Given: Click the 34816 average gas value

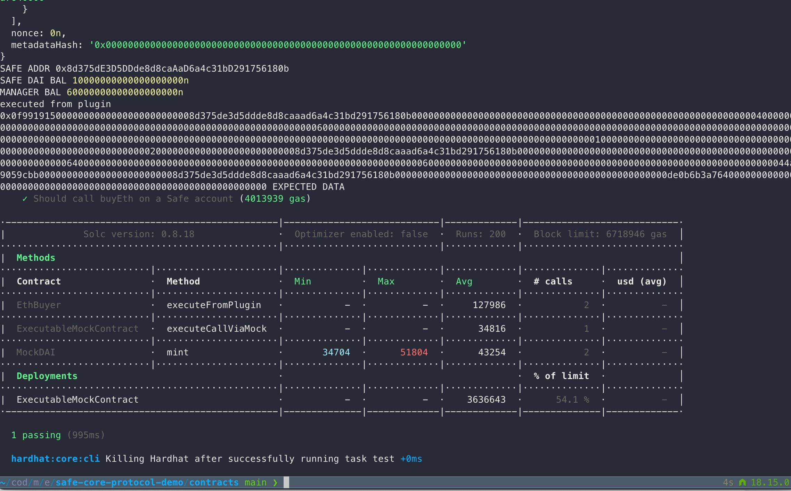Looking at the screenshot, I should point(492,329).
